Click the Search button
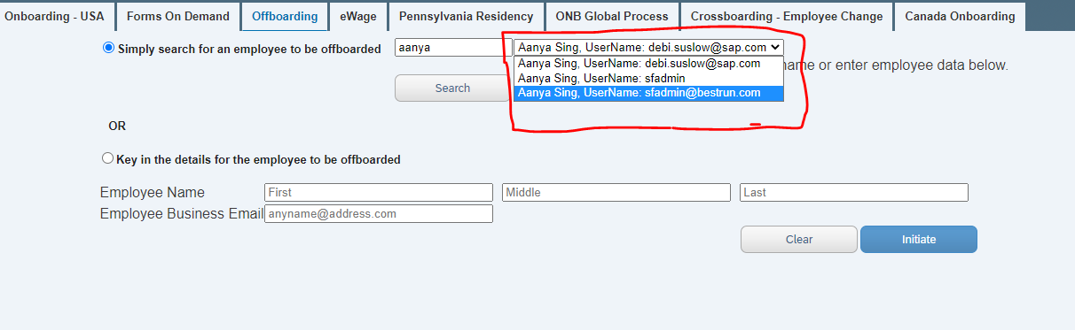 [452, 88]
